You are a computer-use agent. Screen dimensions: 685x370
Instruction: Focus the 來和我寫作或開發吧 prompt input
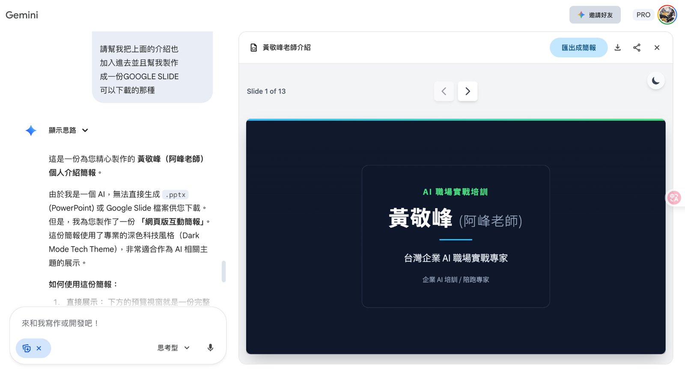118,323
